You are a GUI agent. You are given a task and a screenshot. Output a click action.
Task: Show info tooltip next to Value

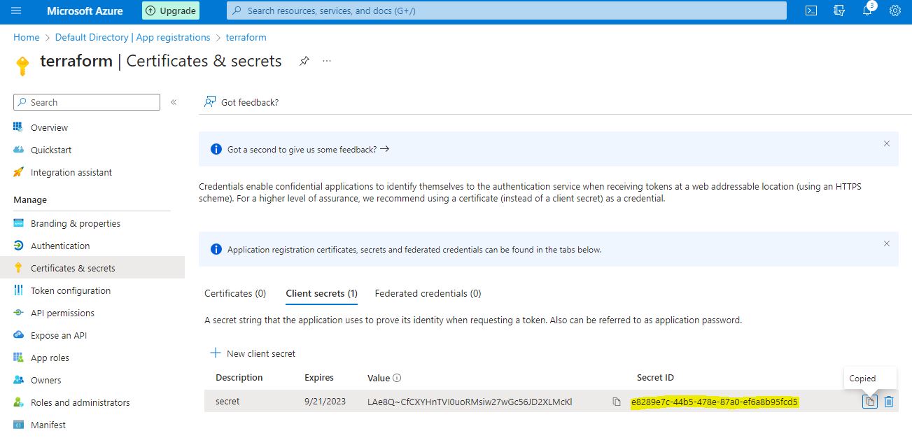pos(397,378)
